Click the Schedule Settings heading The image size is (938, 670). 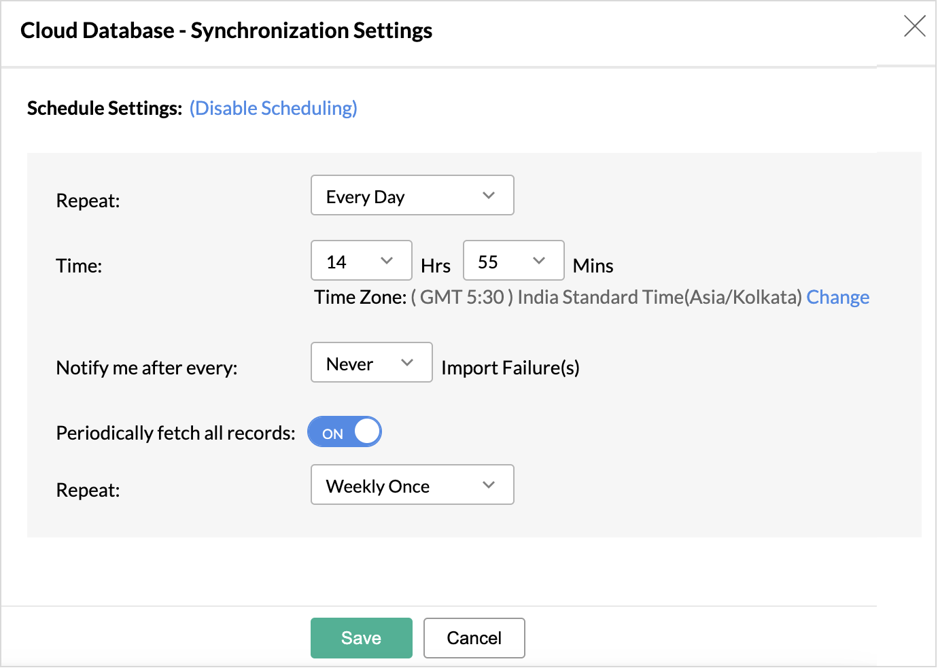click(105, 108)
